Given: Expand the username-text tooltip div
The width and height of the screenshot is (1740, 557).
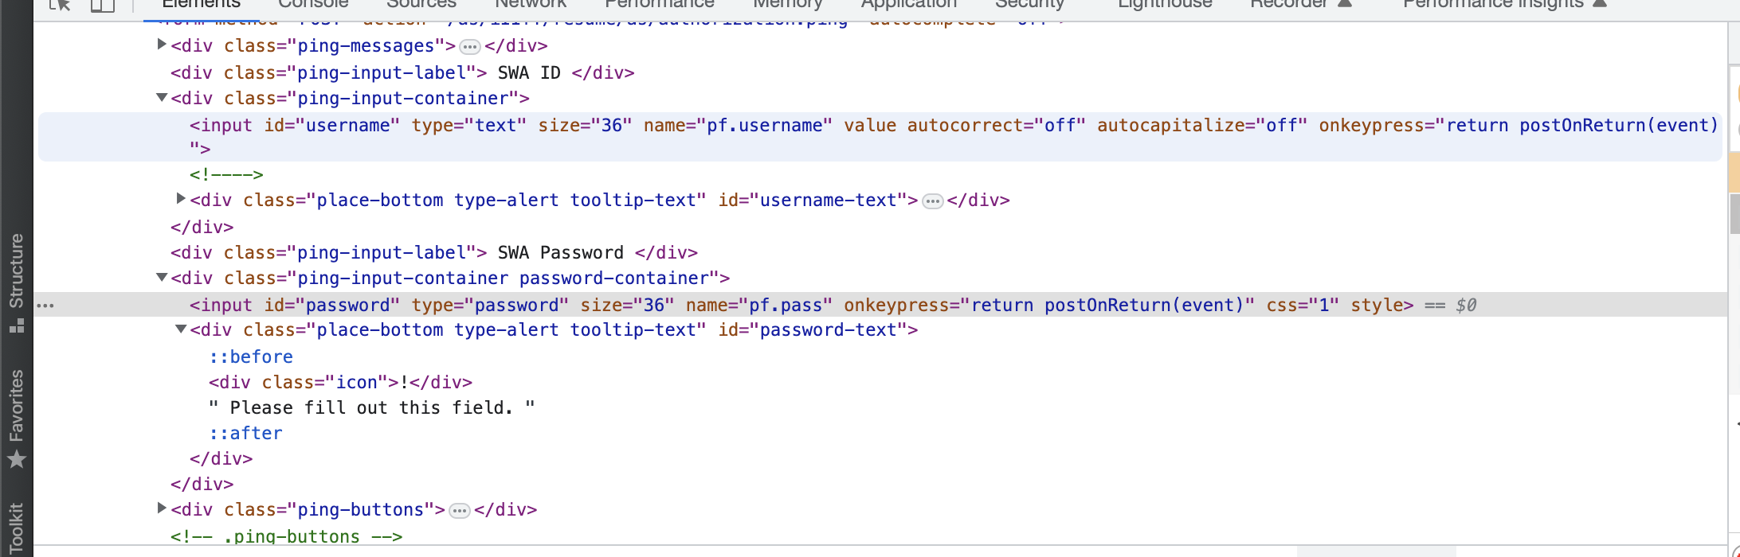Looking at the screenshot, I should click(x=181, y=199).
